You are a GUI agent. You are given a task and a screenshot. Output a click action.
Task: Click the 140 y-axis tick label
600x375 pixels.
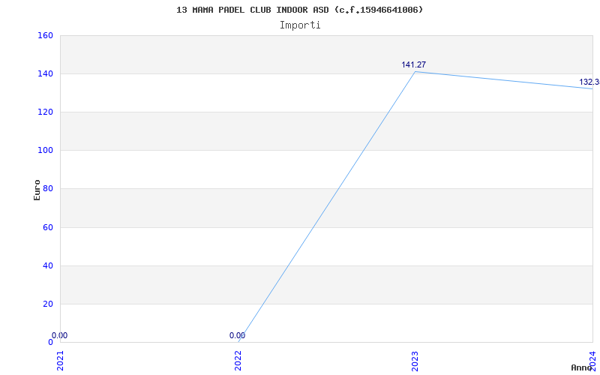(x=45, y=73)
